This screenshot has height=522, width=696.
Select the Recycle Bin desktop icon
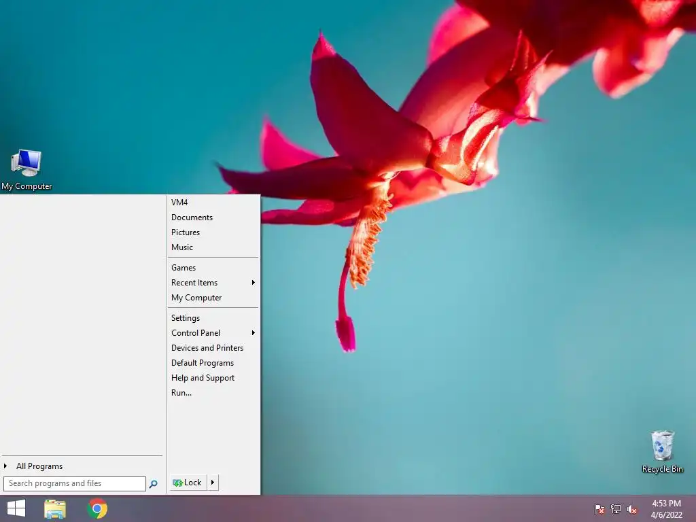pyautogui.click(x=662, y=452)
